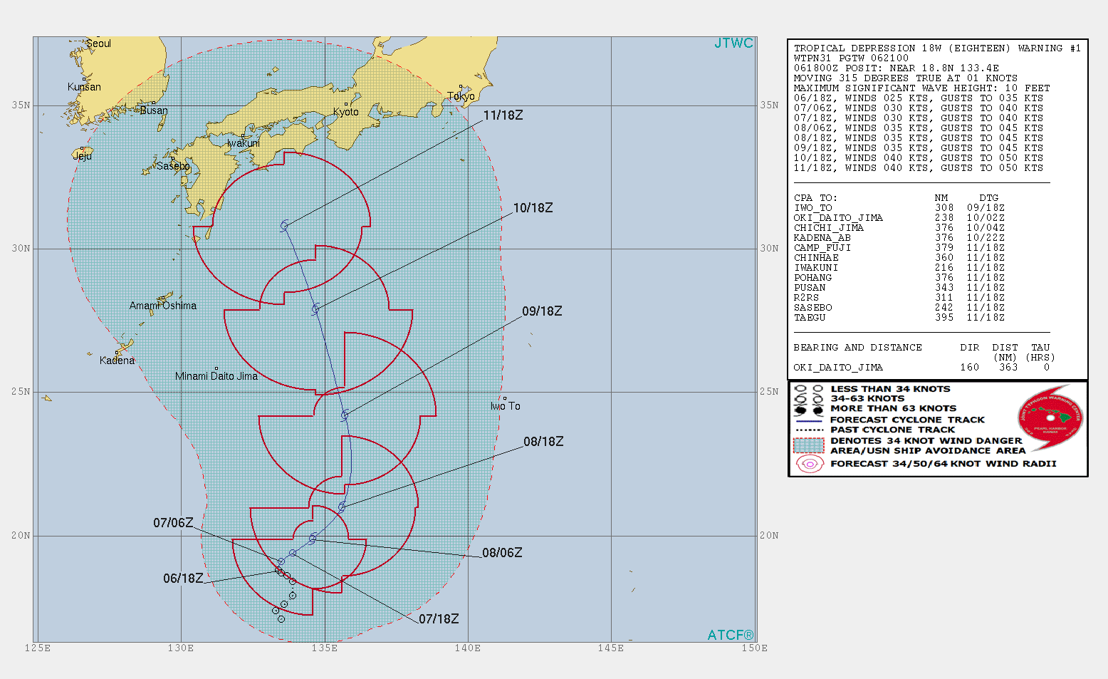Click the '061800Z POSIT: NEAR 18.8N 133.4E' line
Viewport: 1108px width, 679px height.
pos(897,68)
